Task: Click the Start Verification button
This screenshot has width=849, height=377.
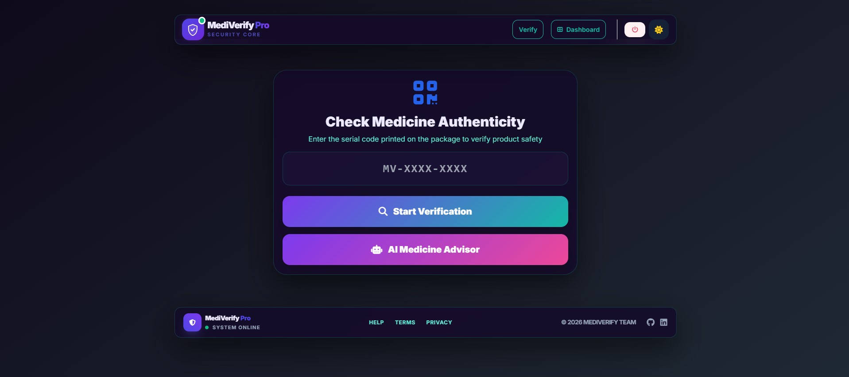Action: tap(425, 212)
